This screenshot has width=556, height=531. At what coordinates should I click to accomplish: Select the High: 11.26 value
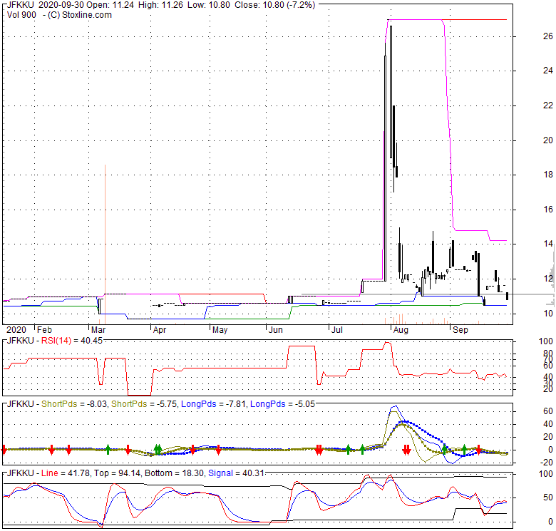tap(160, 5)
